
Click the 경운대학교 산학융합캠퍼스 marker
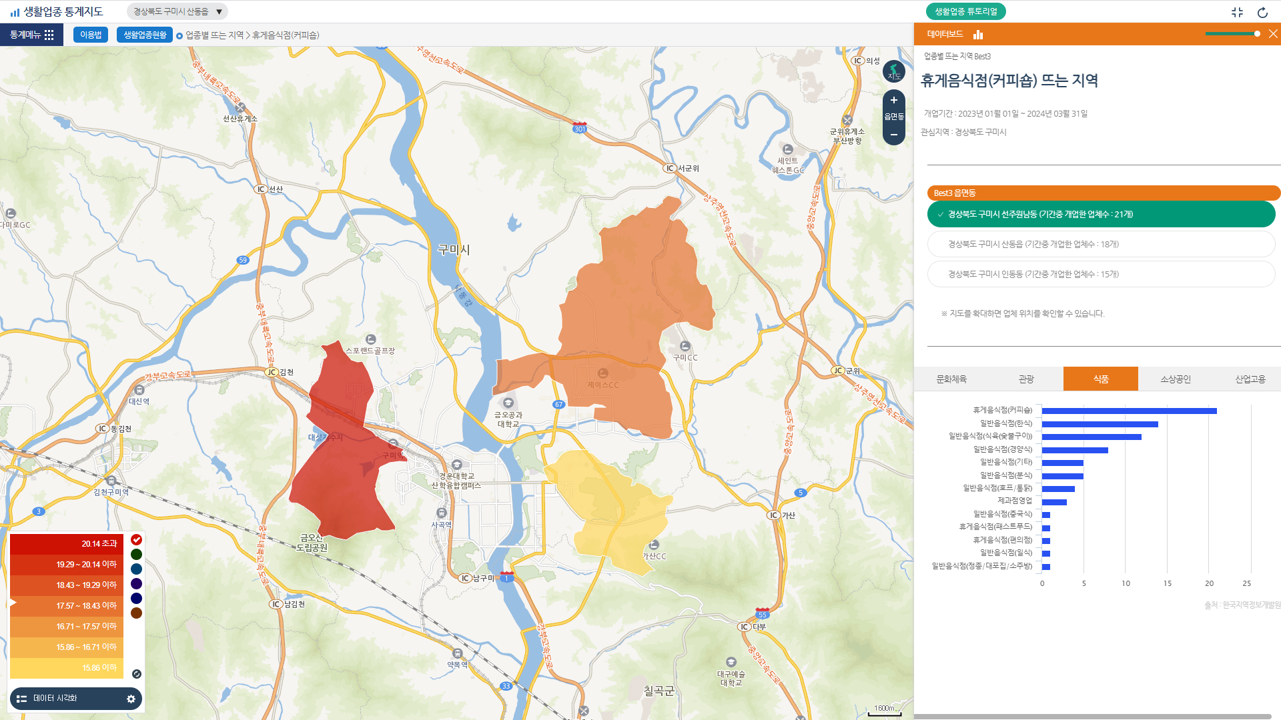pos(456,465)
